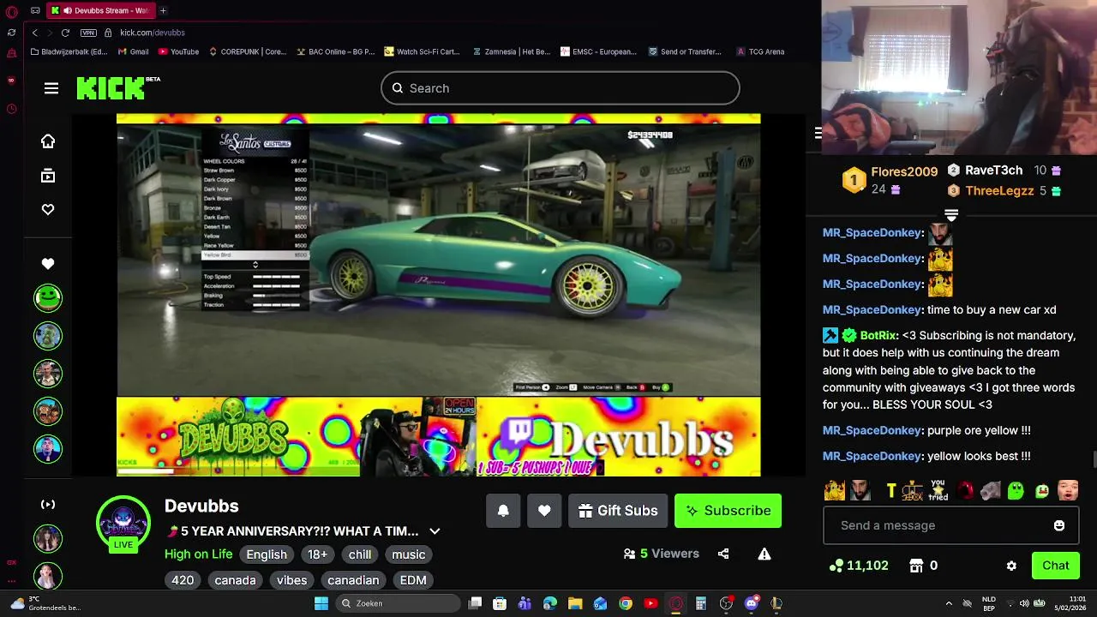Open the green smiley channel avatar in sidebar

pyautogui.click(x=48, y=298)
